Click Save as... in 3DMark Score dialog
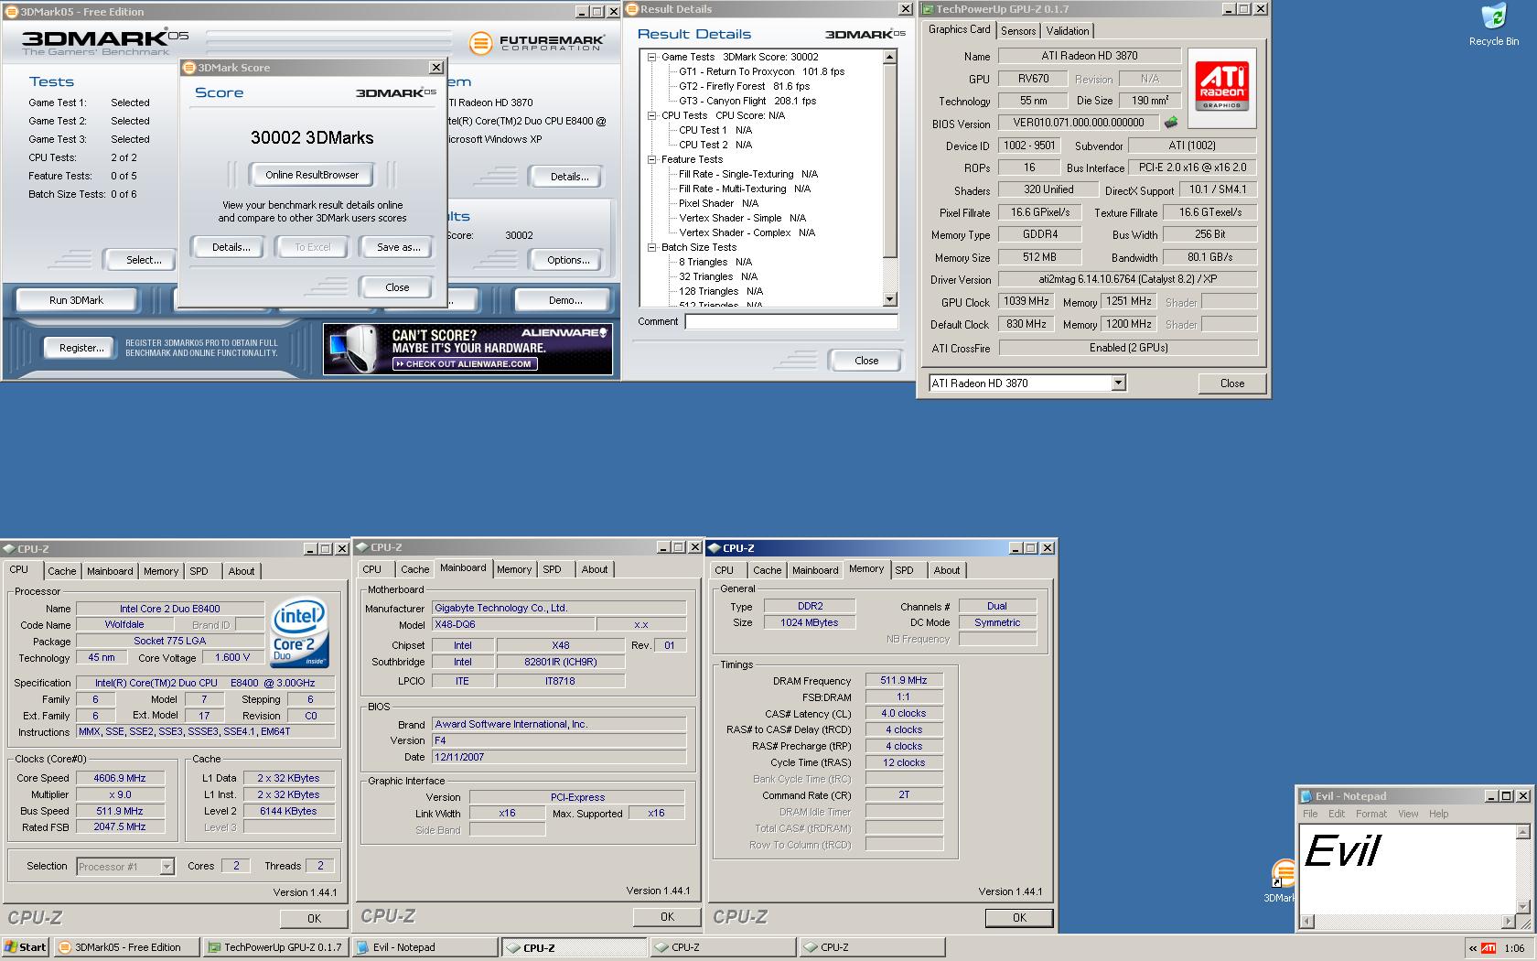1537x961 pixels. point(398,247)
